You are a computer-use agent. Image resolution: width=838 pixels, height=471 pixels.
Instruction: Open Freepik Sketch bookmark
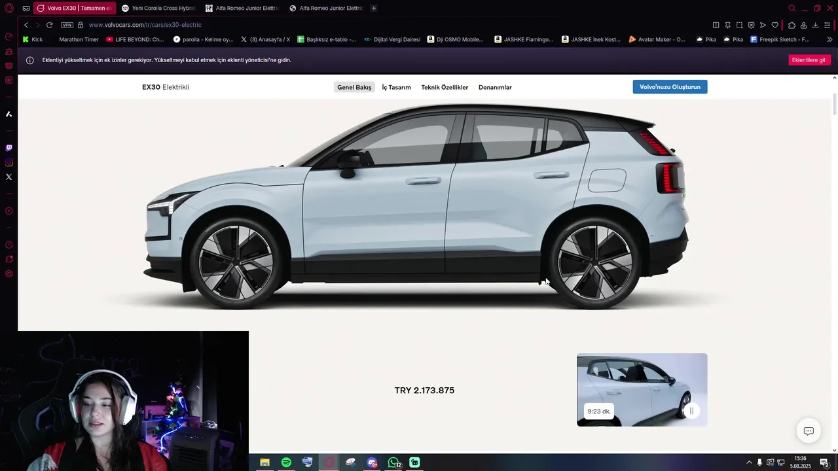[x=780, y=39]
